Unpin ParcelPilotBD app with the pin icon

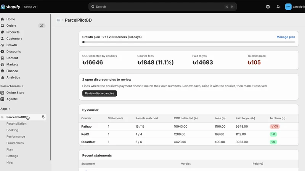click(x=43, y=117)
